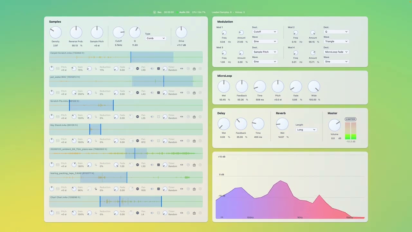Mute the Key Stand.m4a sample with its speaker icon
The image size is (412, 232).
pyautogui.click(x=152, y=141)
